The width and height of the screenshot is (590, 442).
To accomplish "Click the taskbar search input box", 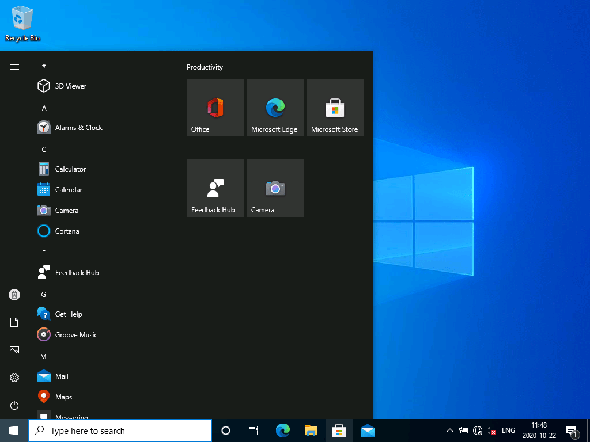I will [x=127, y=430].
